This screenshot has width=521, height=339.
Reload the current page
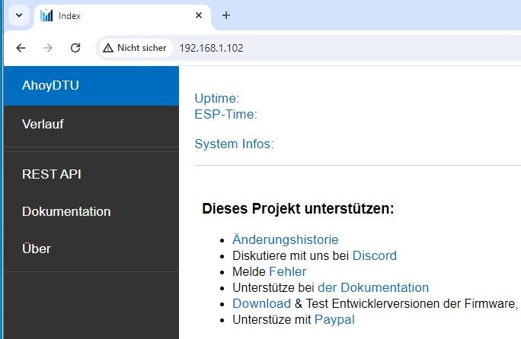75,47
